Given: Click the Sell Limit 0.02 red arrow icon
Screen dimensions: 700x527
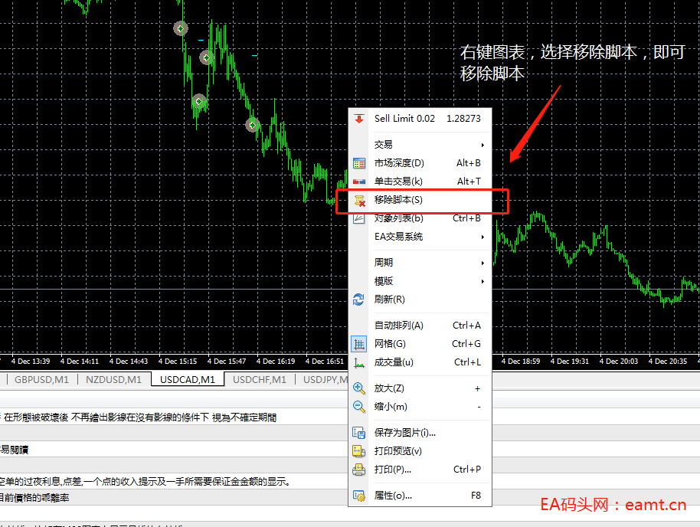Looking at the screenshot, I should pos(358,119).
